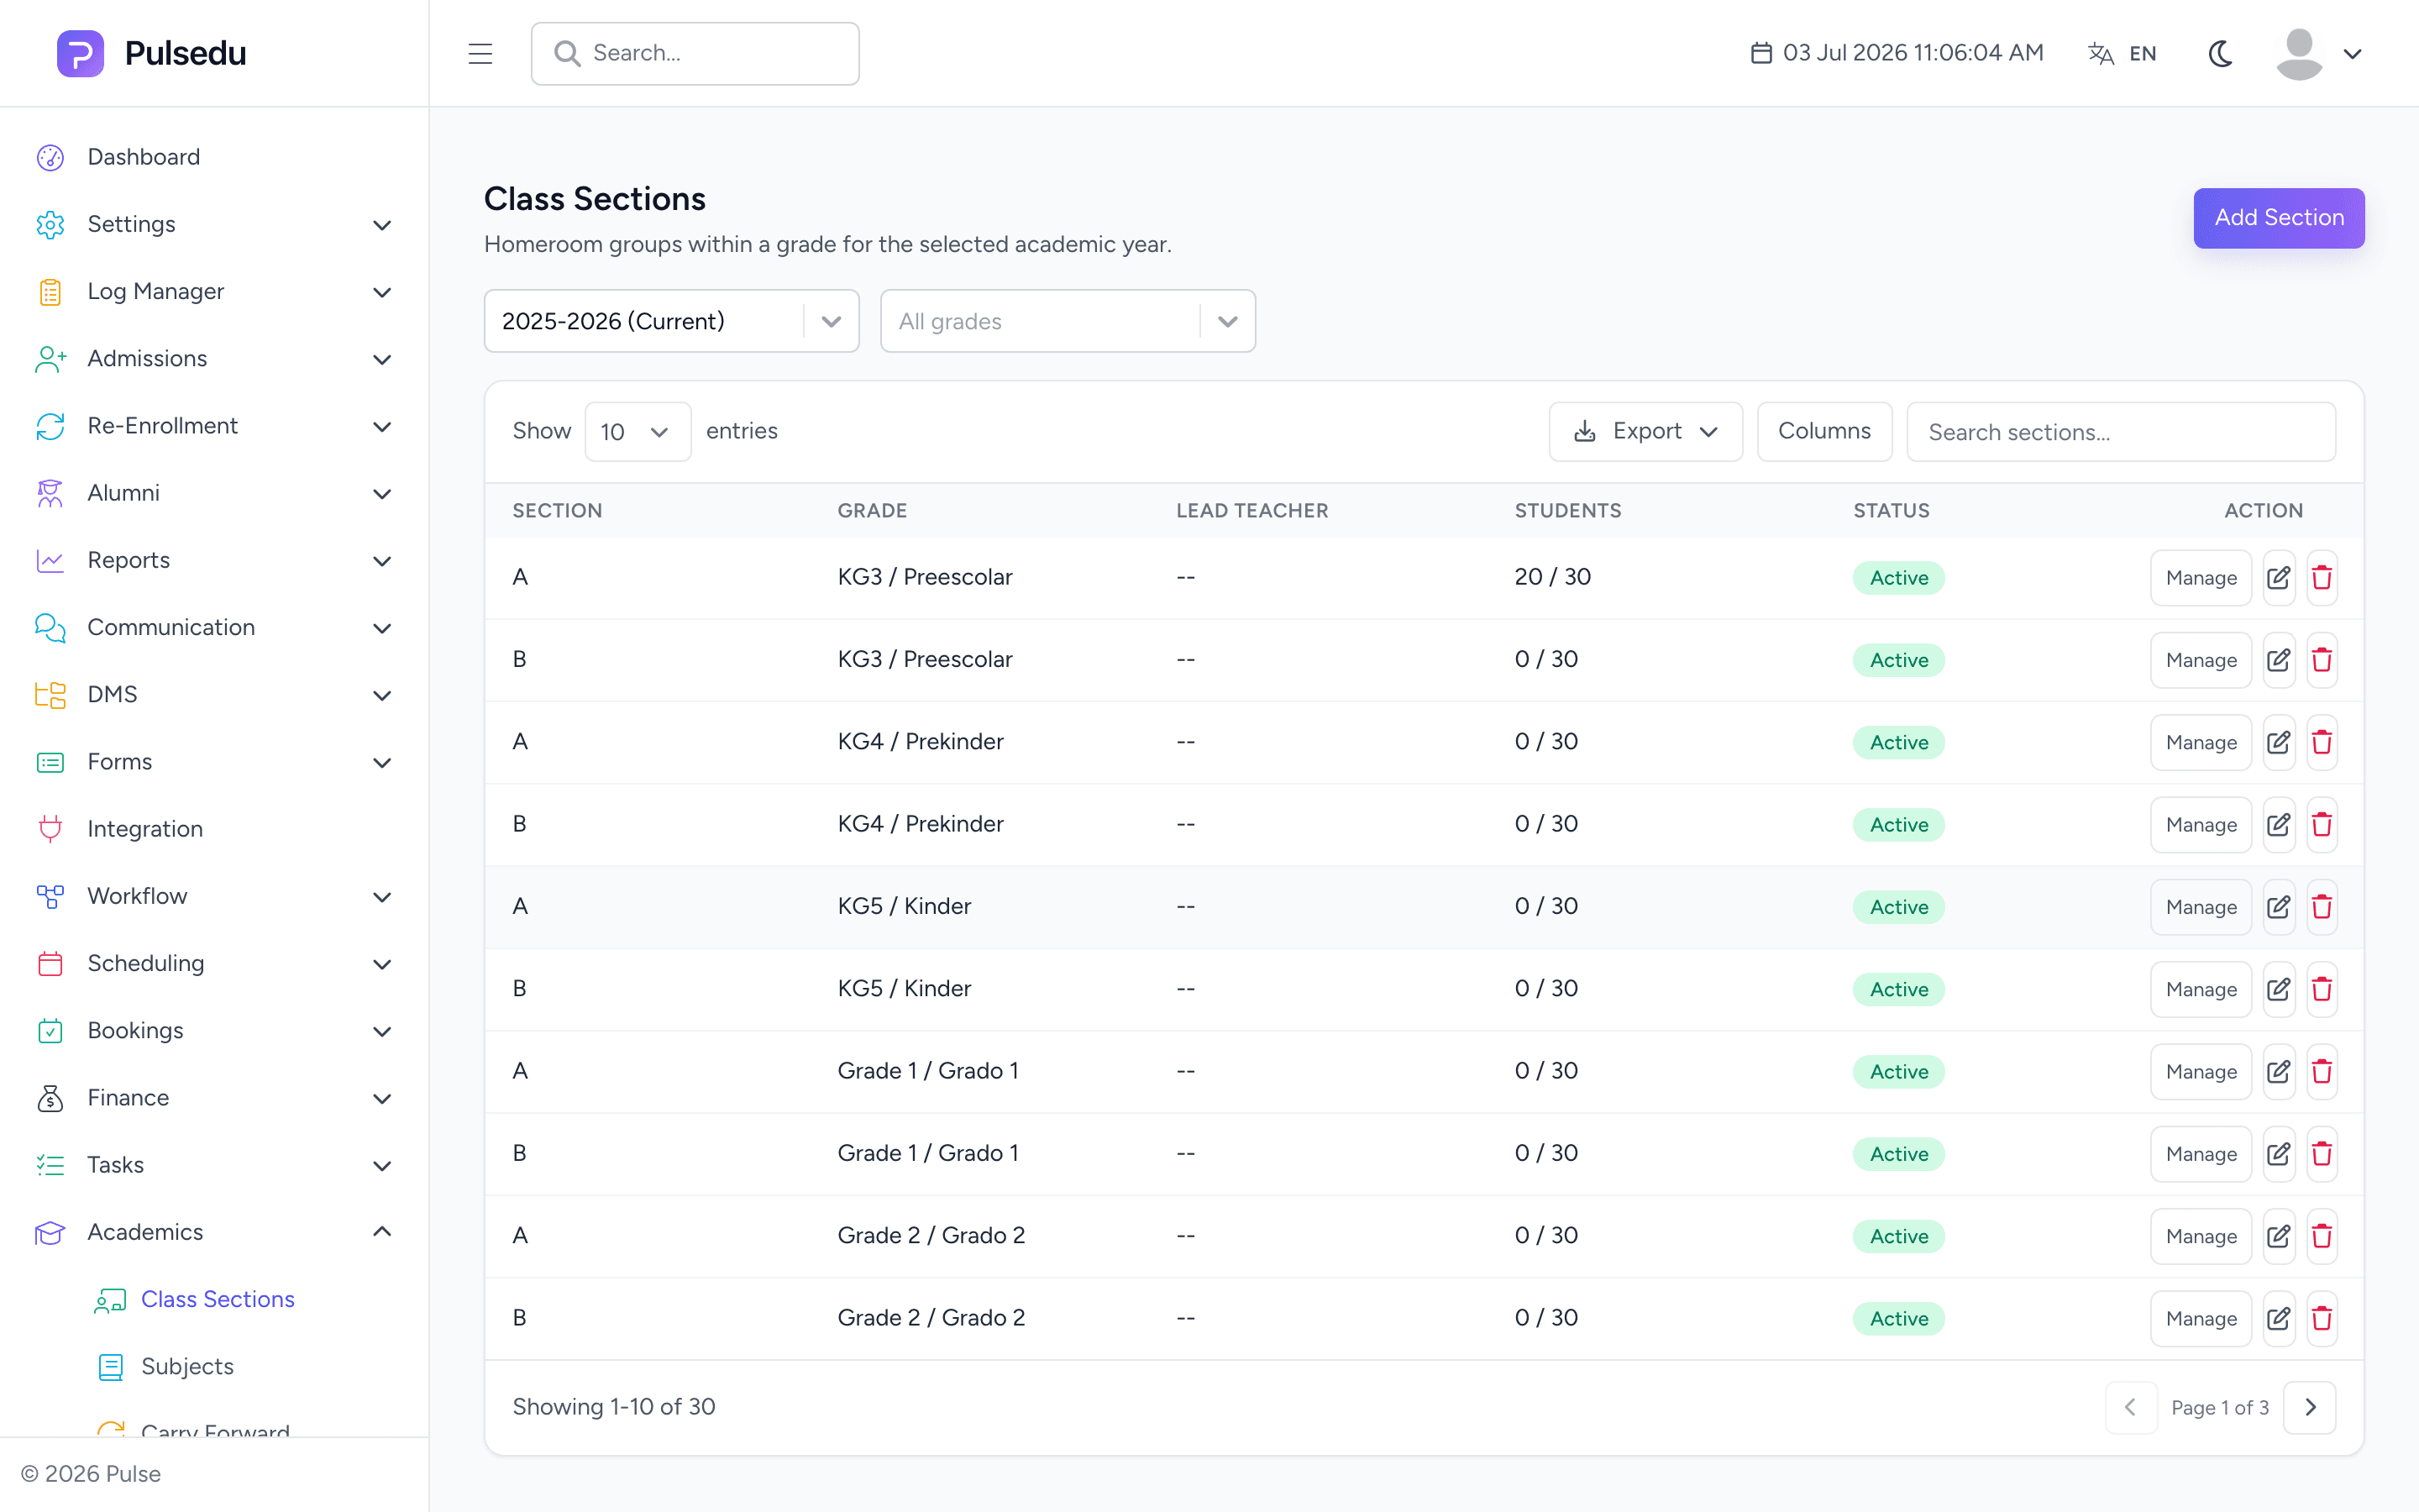Click the previous page arrow

coord(2130,1407)
